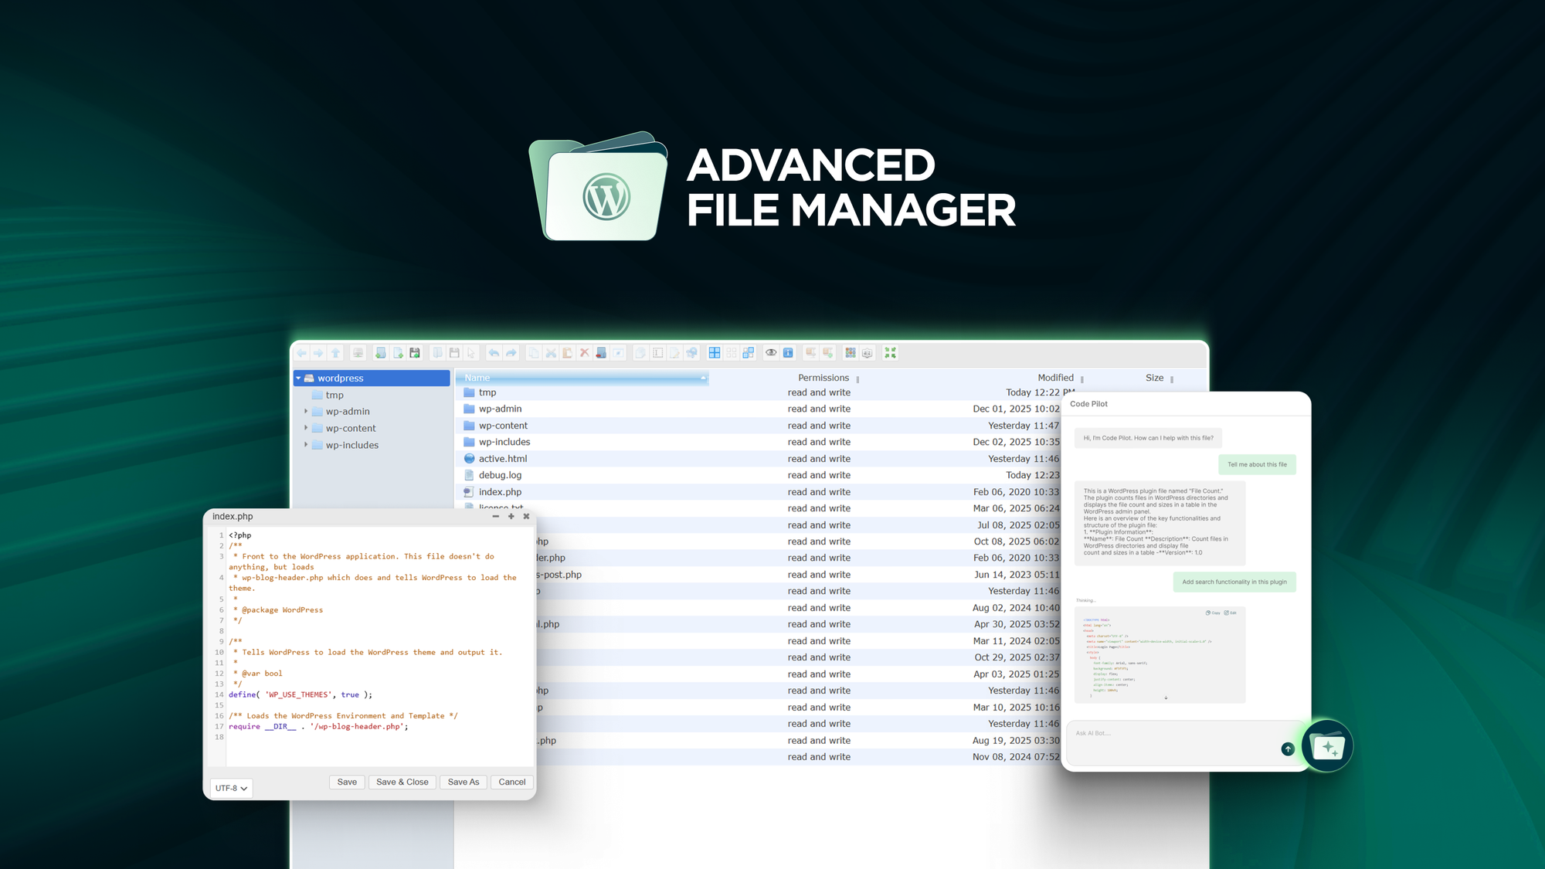This screenshot has width=1545, height=869.
Task: Switch to icons view using the grid icon
Action: tap(713, 353)
